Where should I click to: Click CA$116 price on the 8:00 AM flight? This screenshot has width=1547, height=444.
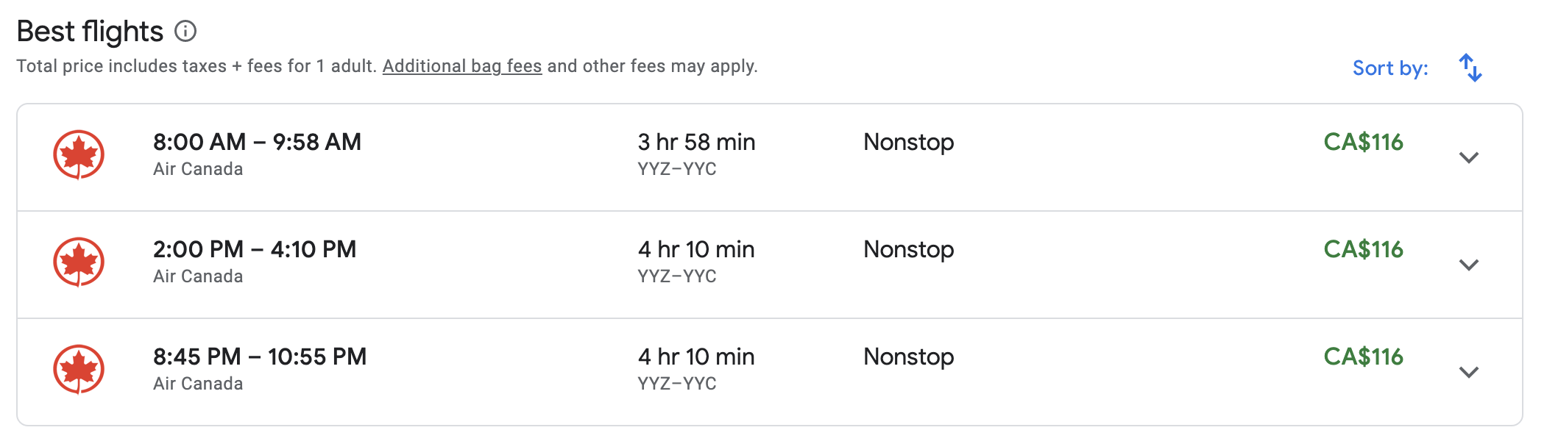[1363, 142]
